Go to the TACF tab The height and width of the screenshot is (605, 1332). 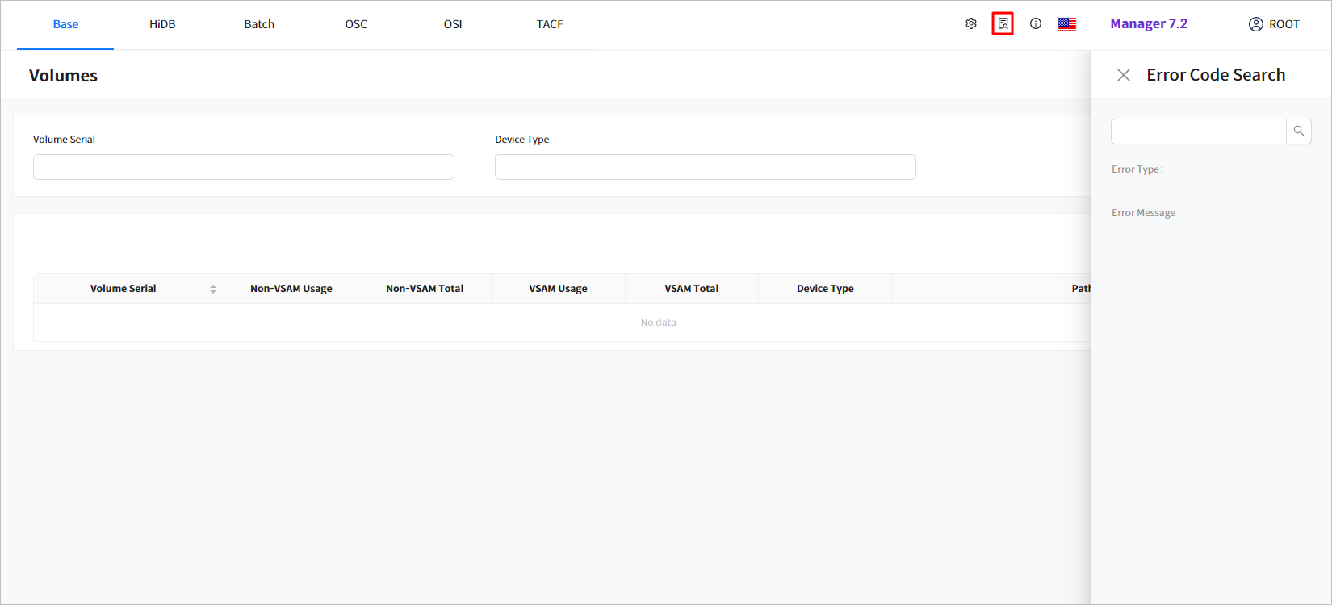[x=550, y=24]
